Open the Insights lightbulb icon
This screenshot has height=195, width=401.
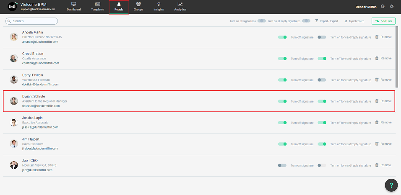159,4
